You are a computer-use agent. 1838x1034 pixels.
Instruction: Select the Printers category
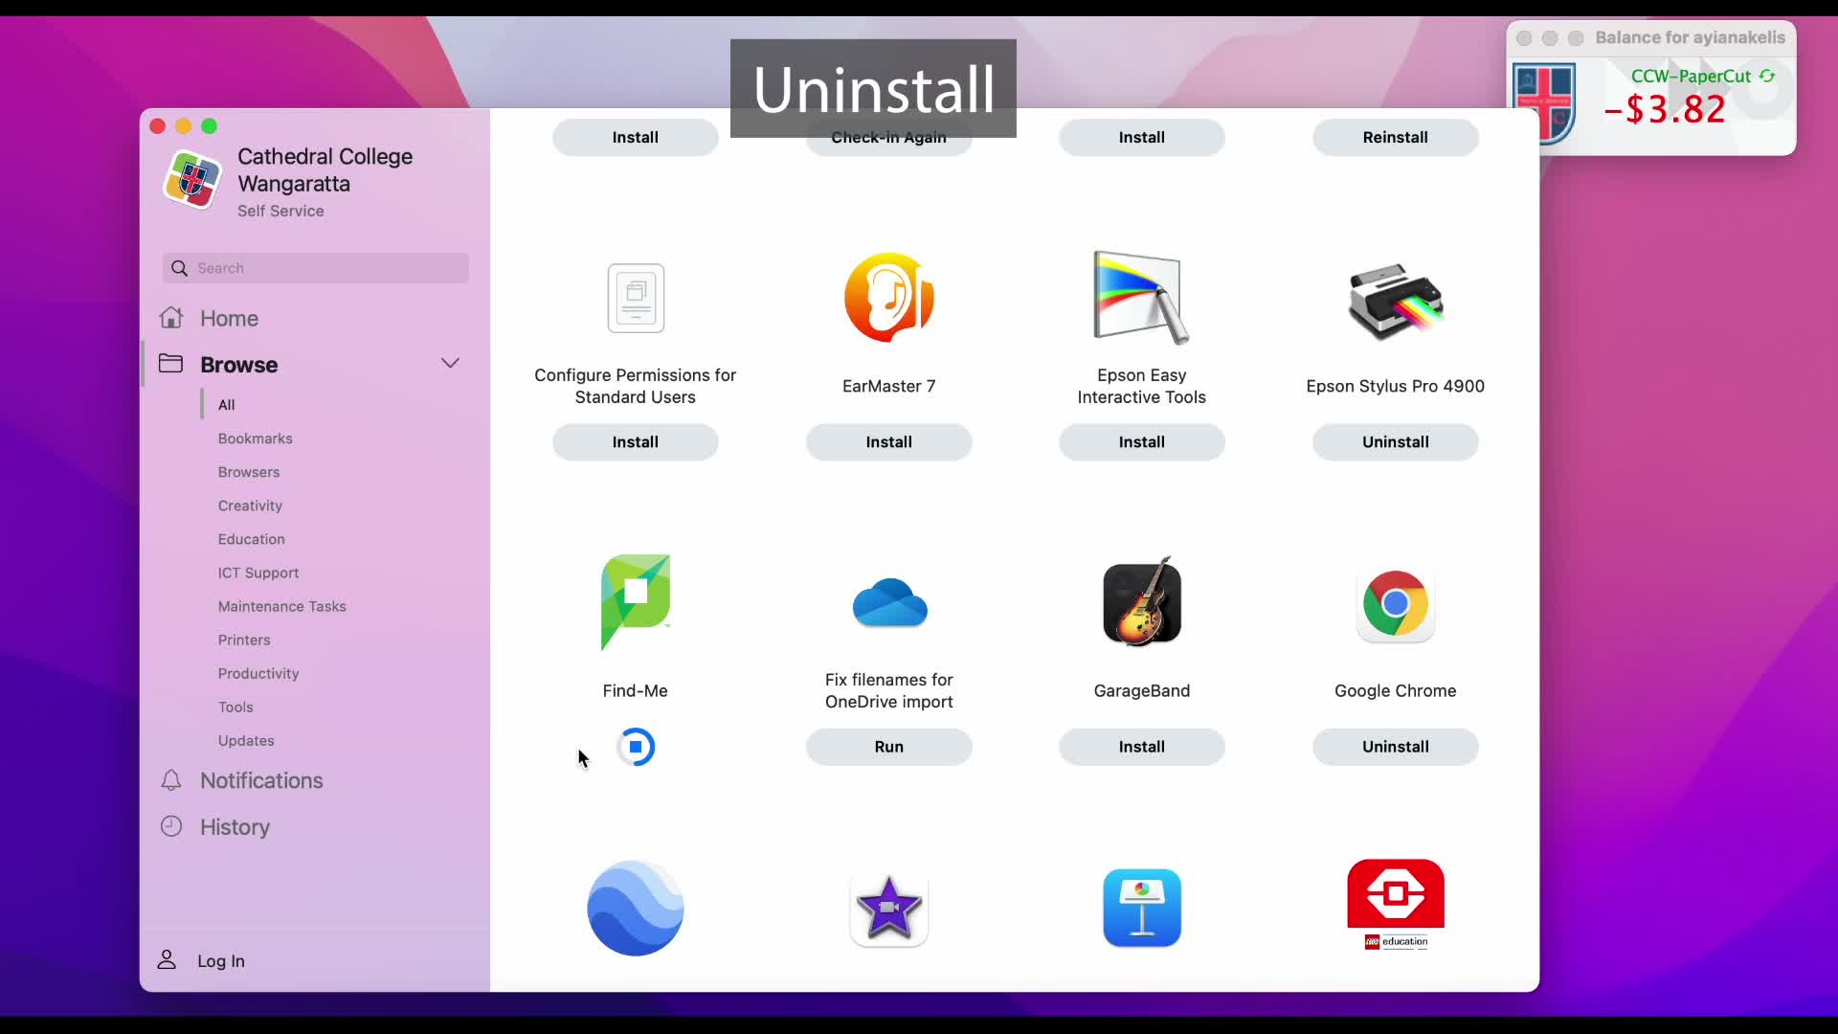point(243,640)
